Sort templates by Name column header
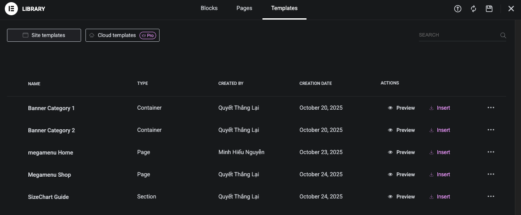The height and width of the screenshot is (215, 521). coord(34,84)
